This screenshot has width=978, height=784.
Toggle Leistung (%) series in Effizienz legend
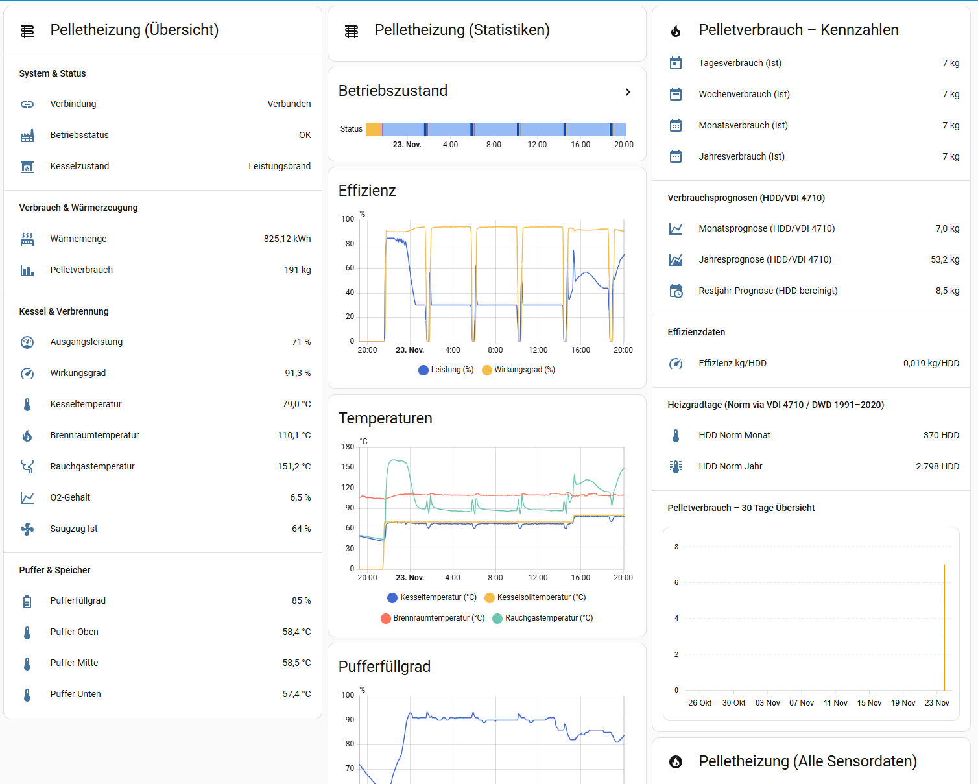tap(446, 370)
